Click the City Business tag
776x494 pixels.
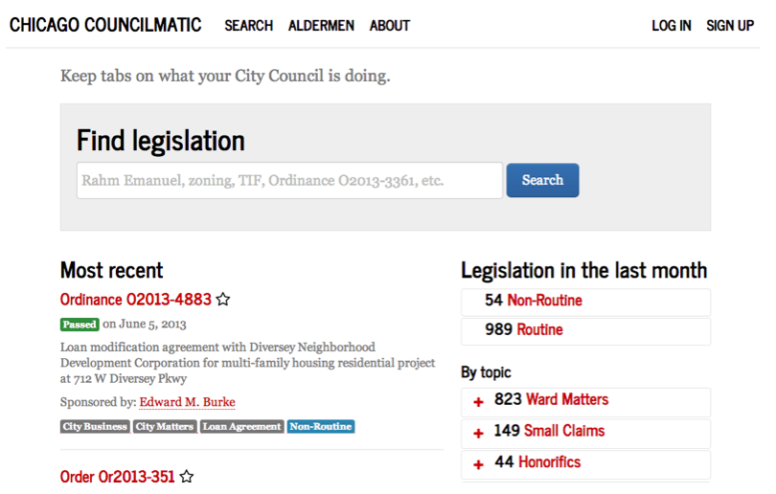point(95,427)
